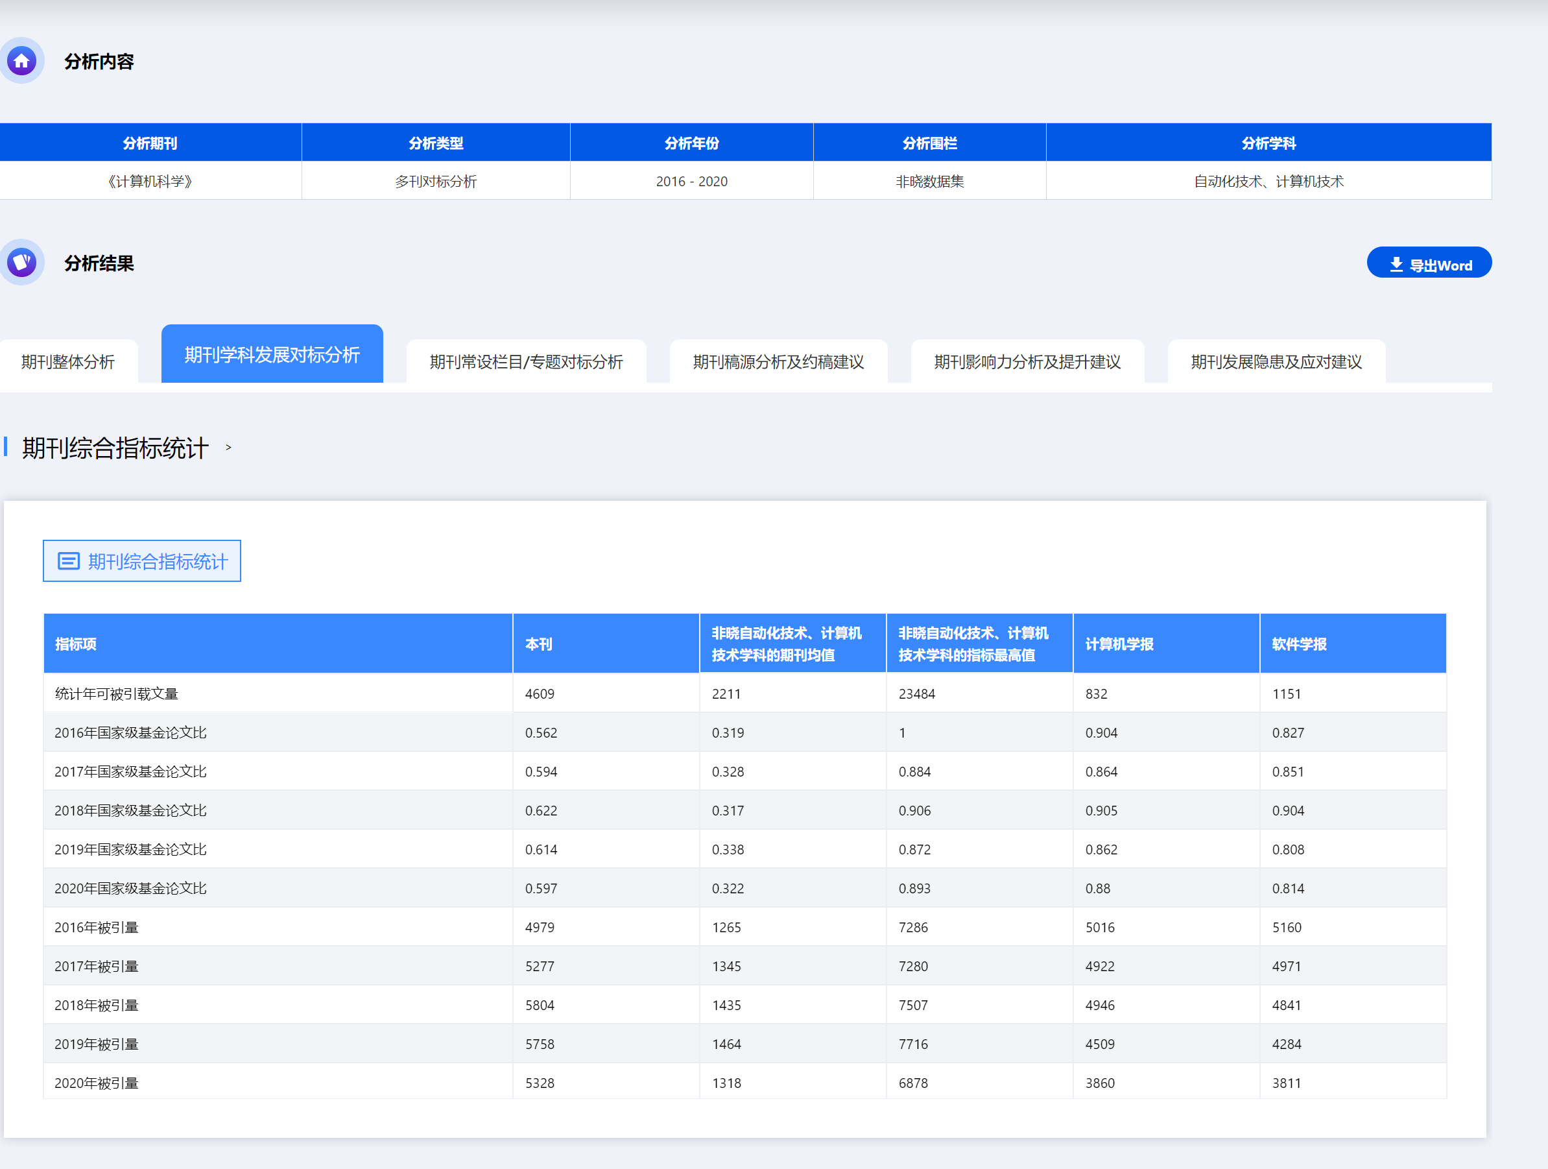Click the 2016 - 2020 year range cell
This screenshot has width=1548, height=1169.
tap(691, 181)
